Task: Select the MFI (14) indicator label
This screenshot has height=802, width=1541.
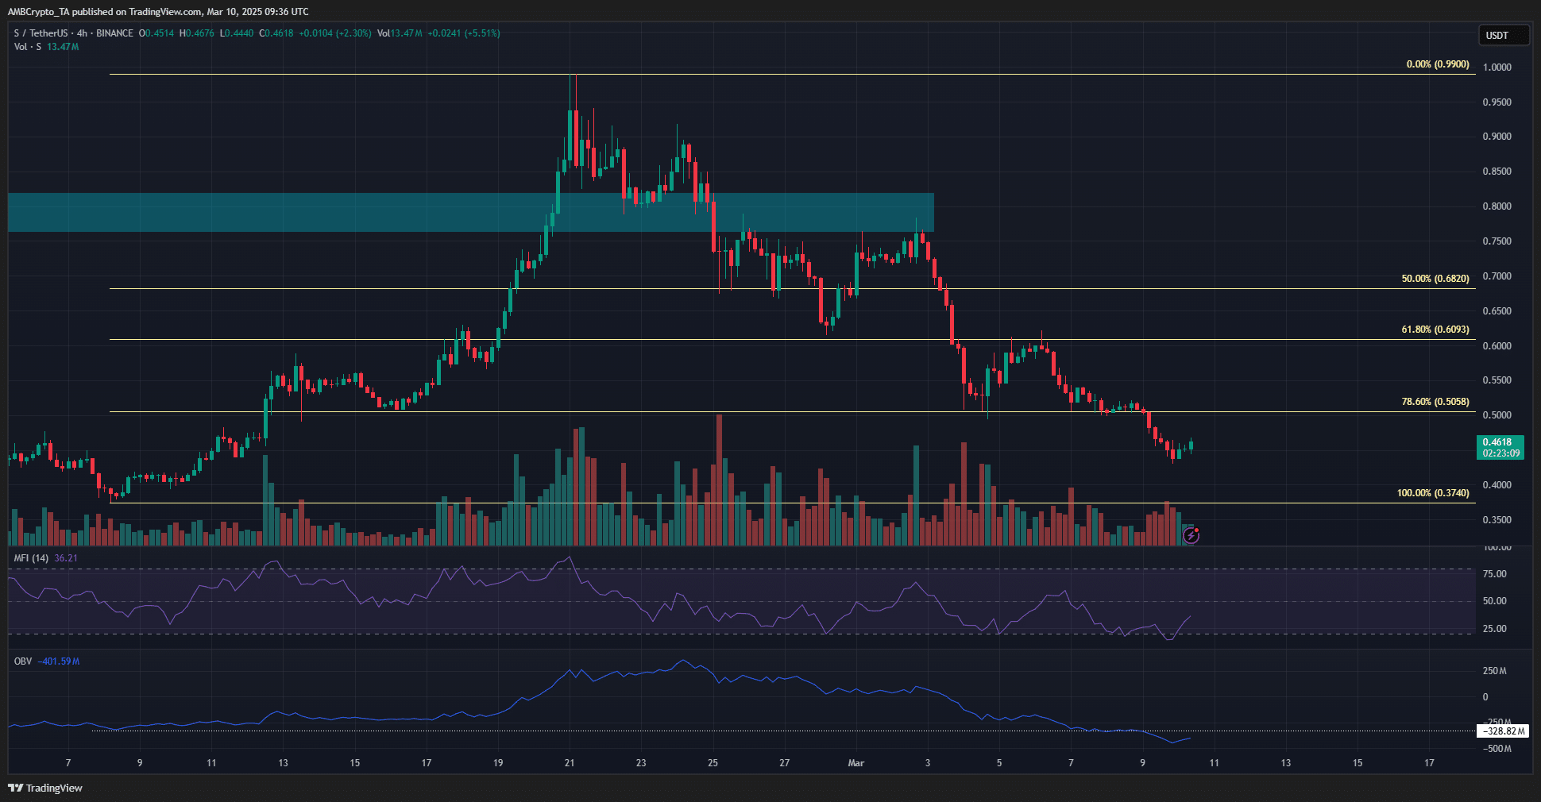Action: [31, 558]
